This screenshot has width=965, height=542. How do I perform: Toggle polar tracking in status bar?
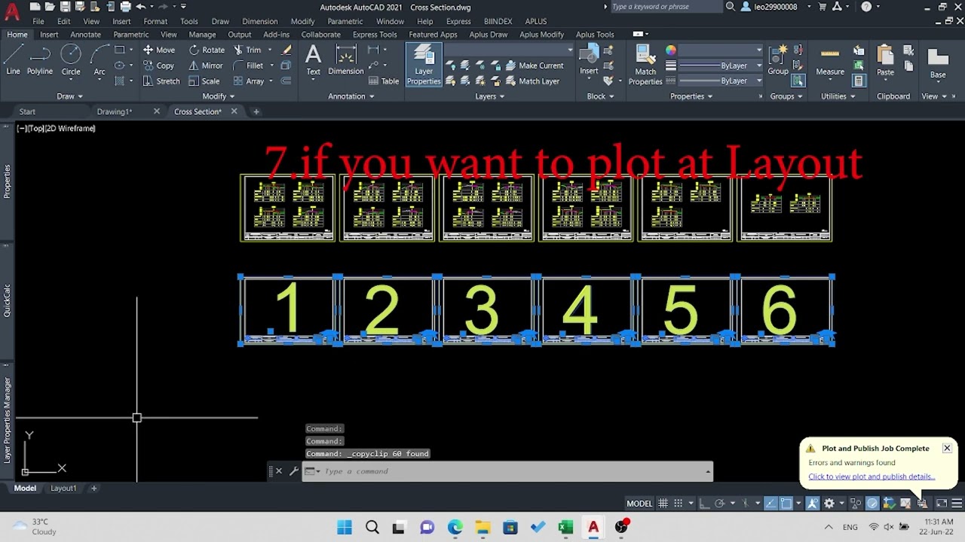(719, 504)
